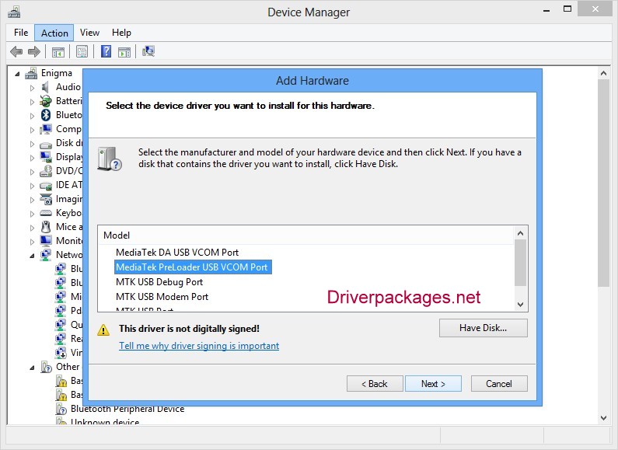Expand the Audio category
Image resolution: width=618 pixels, height=450 pixels.
tap(33, 88)
